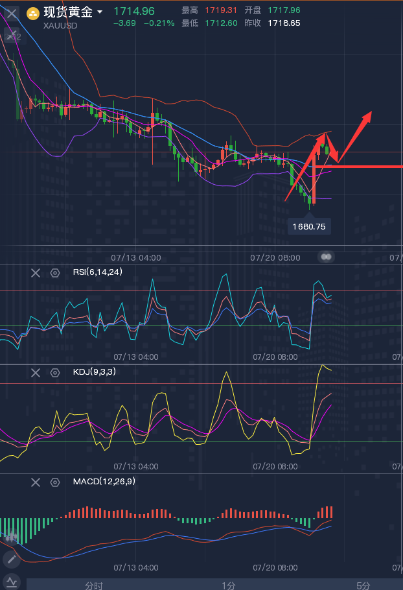Click the MACD(12,26,9) label
This screenshot has height=590, width=403.
[x=104, y=481]
